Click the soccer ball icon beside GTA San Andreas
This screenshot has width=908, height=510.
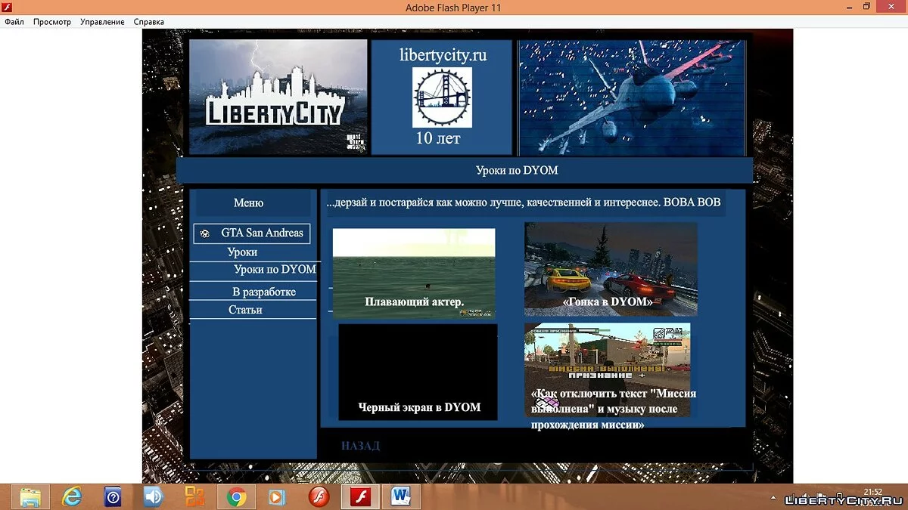point(205,234)
